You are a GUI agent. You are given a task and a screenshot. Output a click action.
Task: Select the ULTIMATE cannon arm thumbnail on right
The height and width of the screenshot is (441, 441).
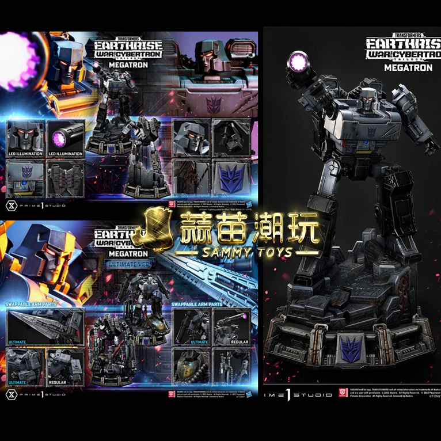pos(192,326)
